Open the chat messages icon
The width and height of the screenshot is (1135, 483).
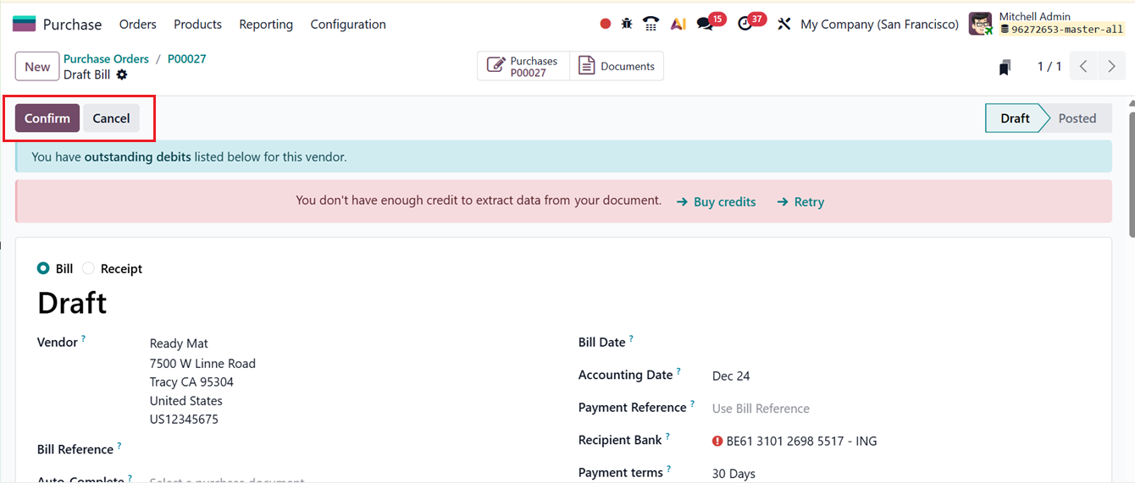coord(705,24)
